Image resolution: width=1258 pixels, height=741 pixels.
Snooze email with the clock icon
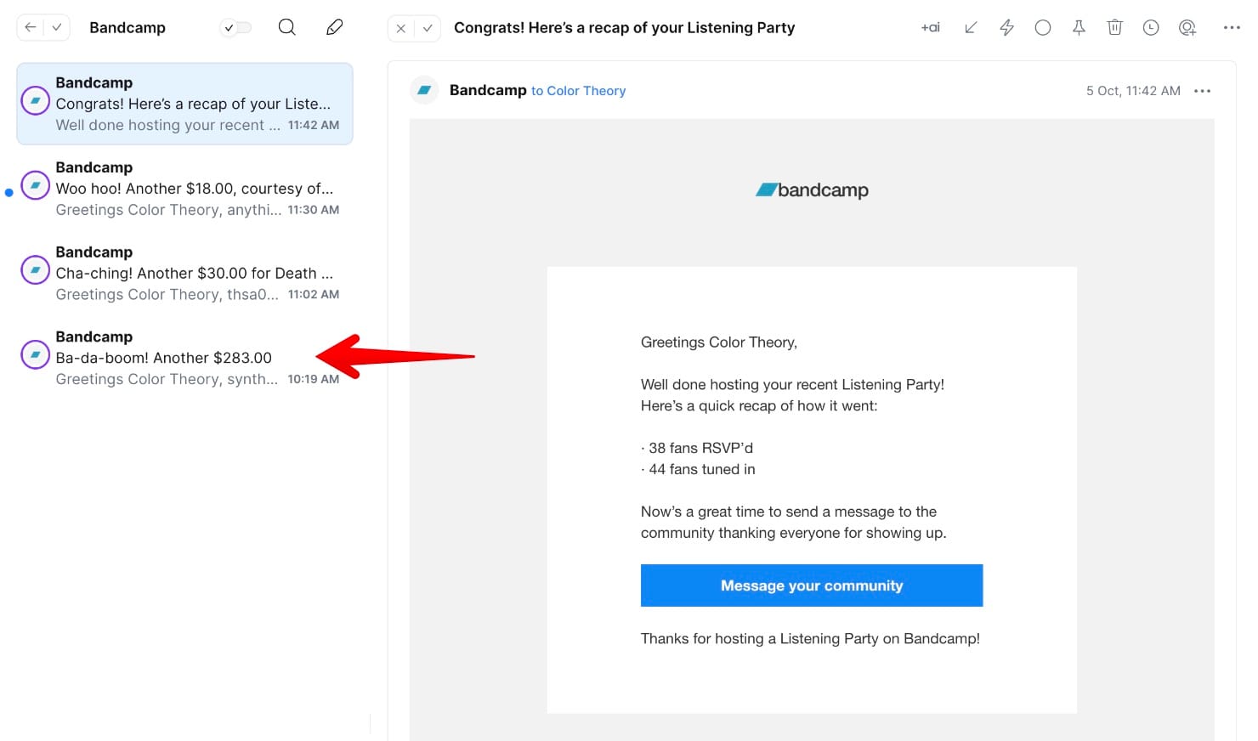click(x=1151, y=27)
